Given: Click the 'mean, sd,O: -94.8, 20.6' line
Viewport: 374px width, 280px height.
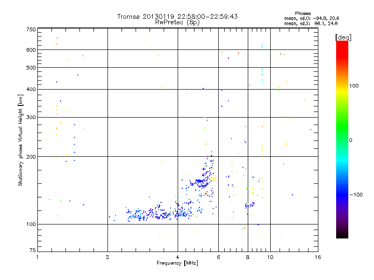Looking at the screenshot, I should (311, 18).
